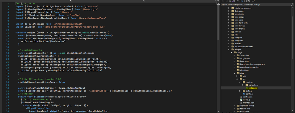This screenshot has height=113, width=295.
Task: Click line number 12 in the editor gutter
Action: [x=8, y=35]
